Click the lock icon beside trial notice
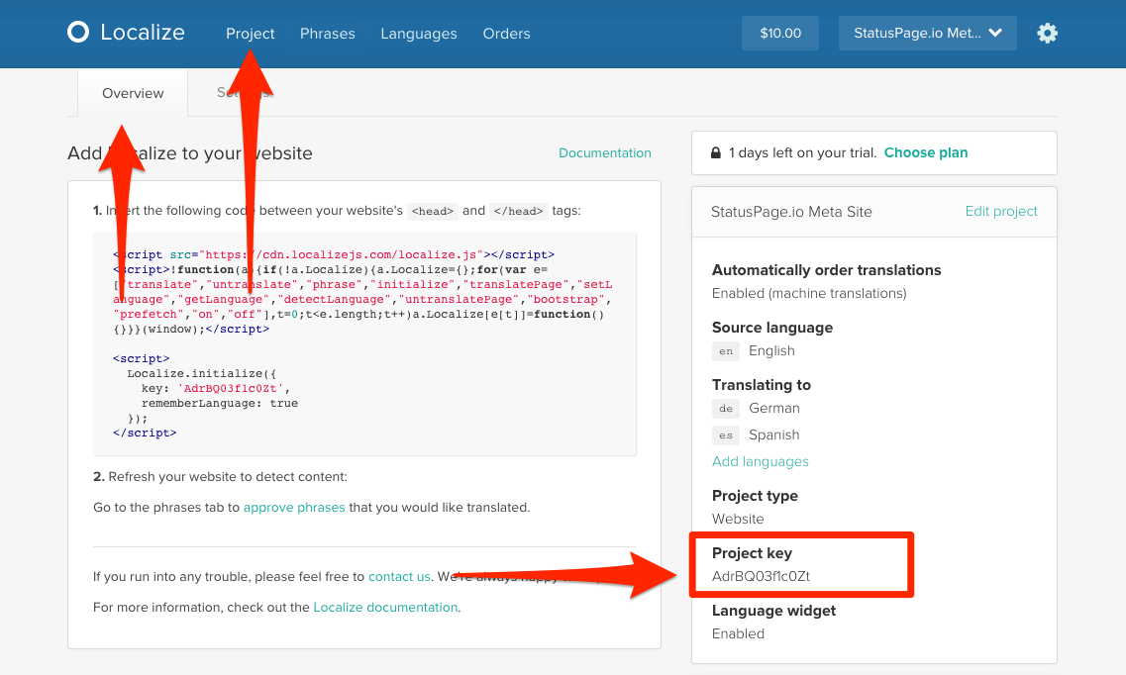The image size is (1126, 675). [x=715, y=152]
